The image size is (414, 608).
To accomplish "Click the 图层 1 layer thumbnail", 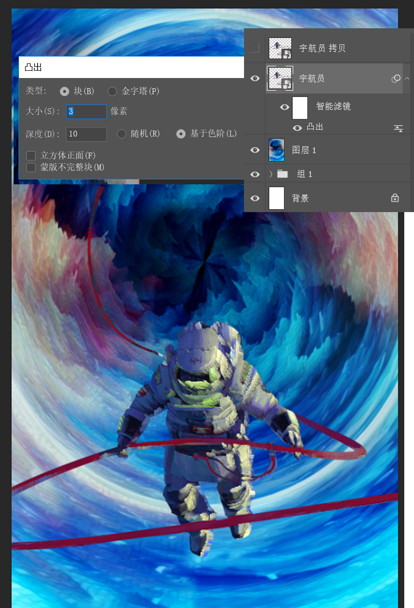I will pyautogui.click(x=277, y=150).
